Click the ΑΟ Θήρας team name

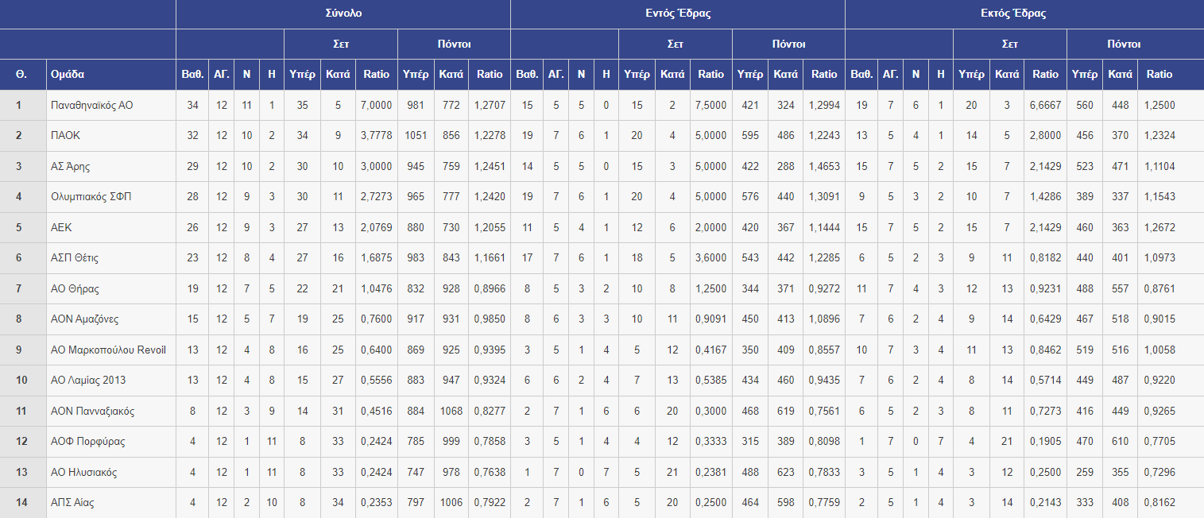(75, 288)
